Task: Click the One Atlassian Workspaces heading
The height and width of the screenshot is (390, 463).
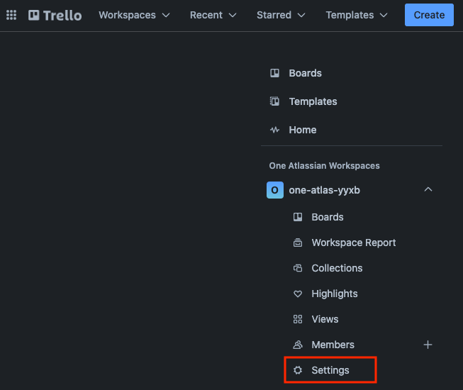Action: (x=324, y=166)
